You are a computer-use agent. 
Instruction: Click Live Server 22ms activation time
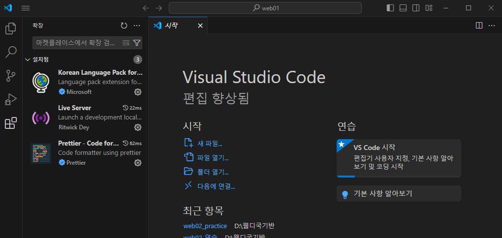[x=132, y=108]
